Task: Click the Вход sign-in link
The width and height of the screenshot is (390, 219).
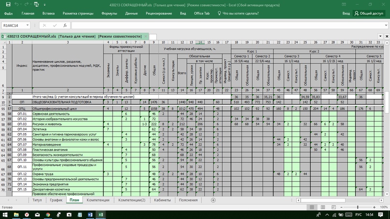Action: pos(346,14)
